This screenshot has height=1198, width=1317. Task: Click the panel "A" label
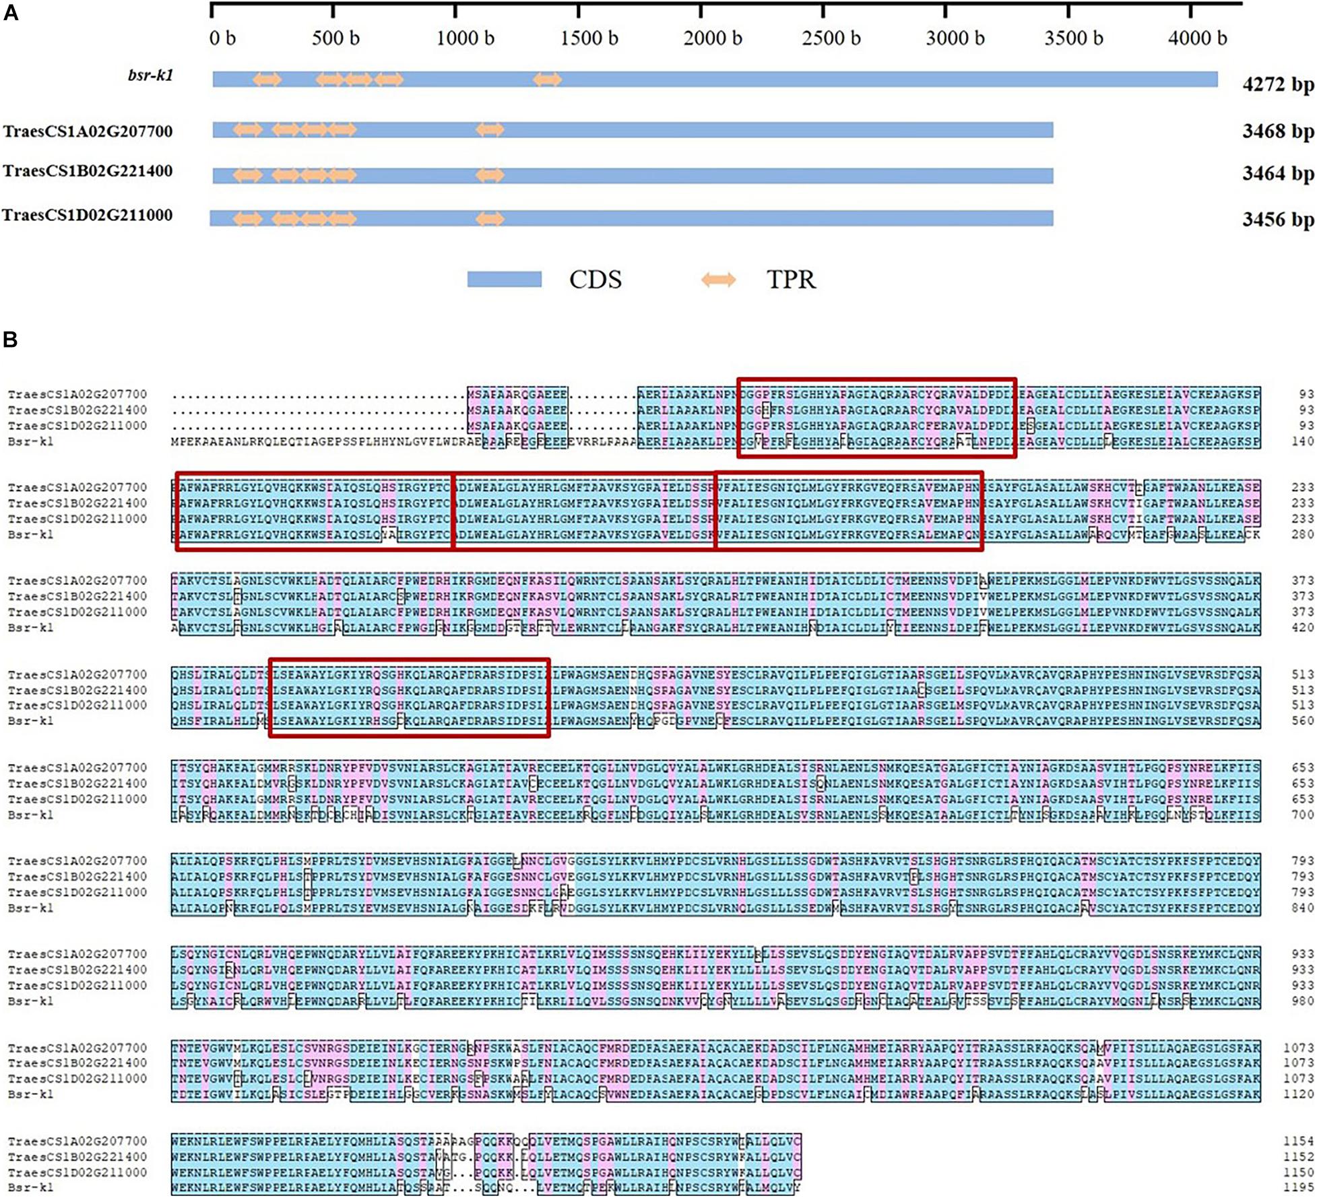(11, 13)
